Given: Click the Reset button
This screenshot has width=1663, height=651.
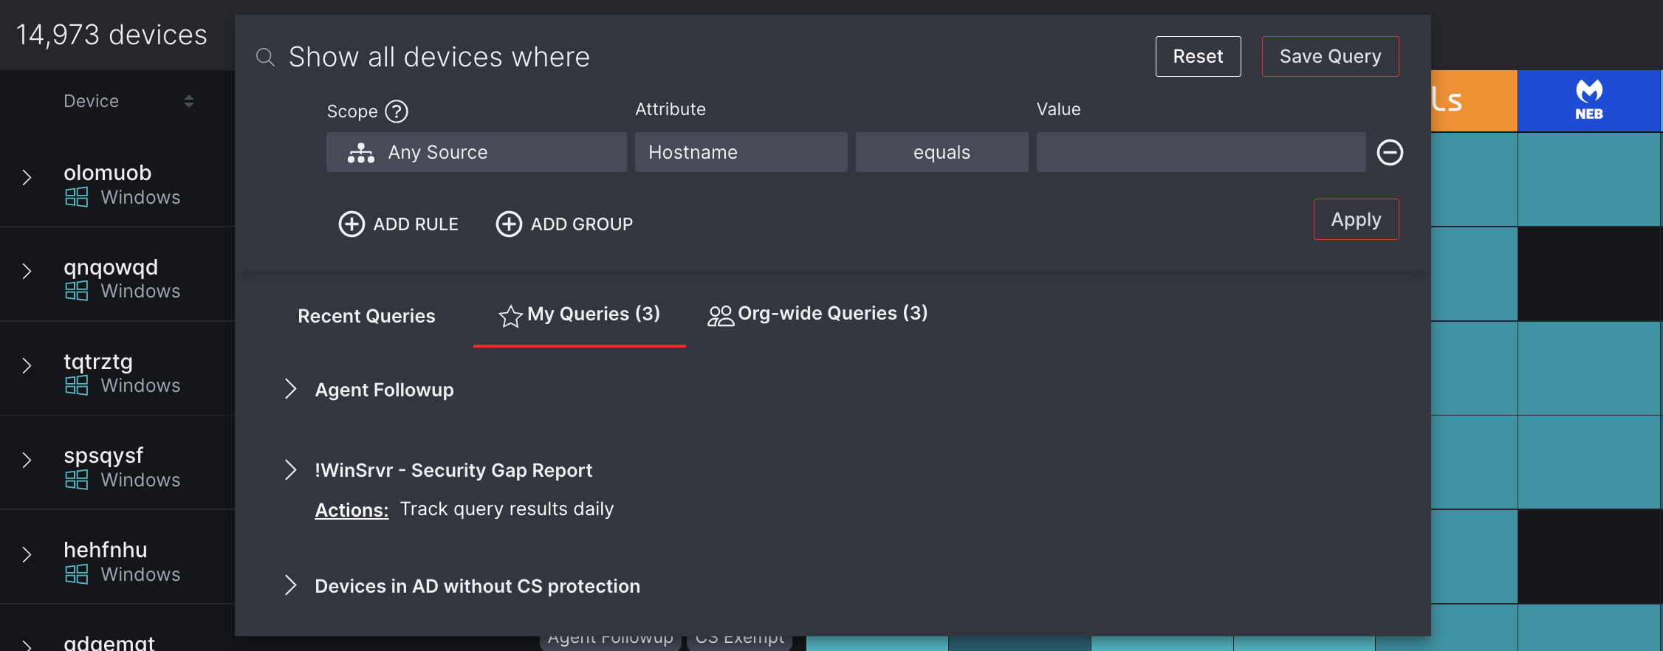Looking at the screenshot, I should (x=1198, y=56).
